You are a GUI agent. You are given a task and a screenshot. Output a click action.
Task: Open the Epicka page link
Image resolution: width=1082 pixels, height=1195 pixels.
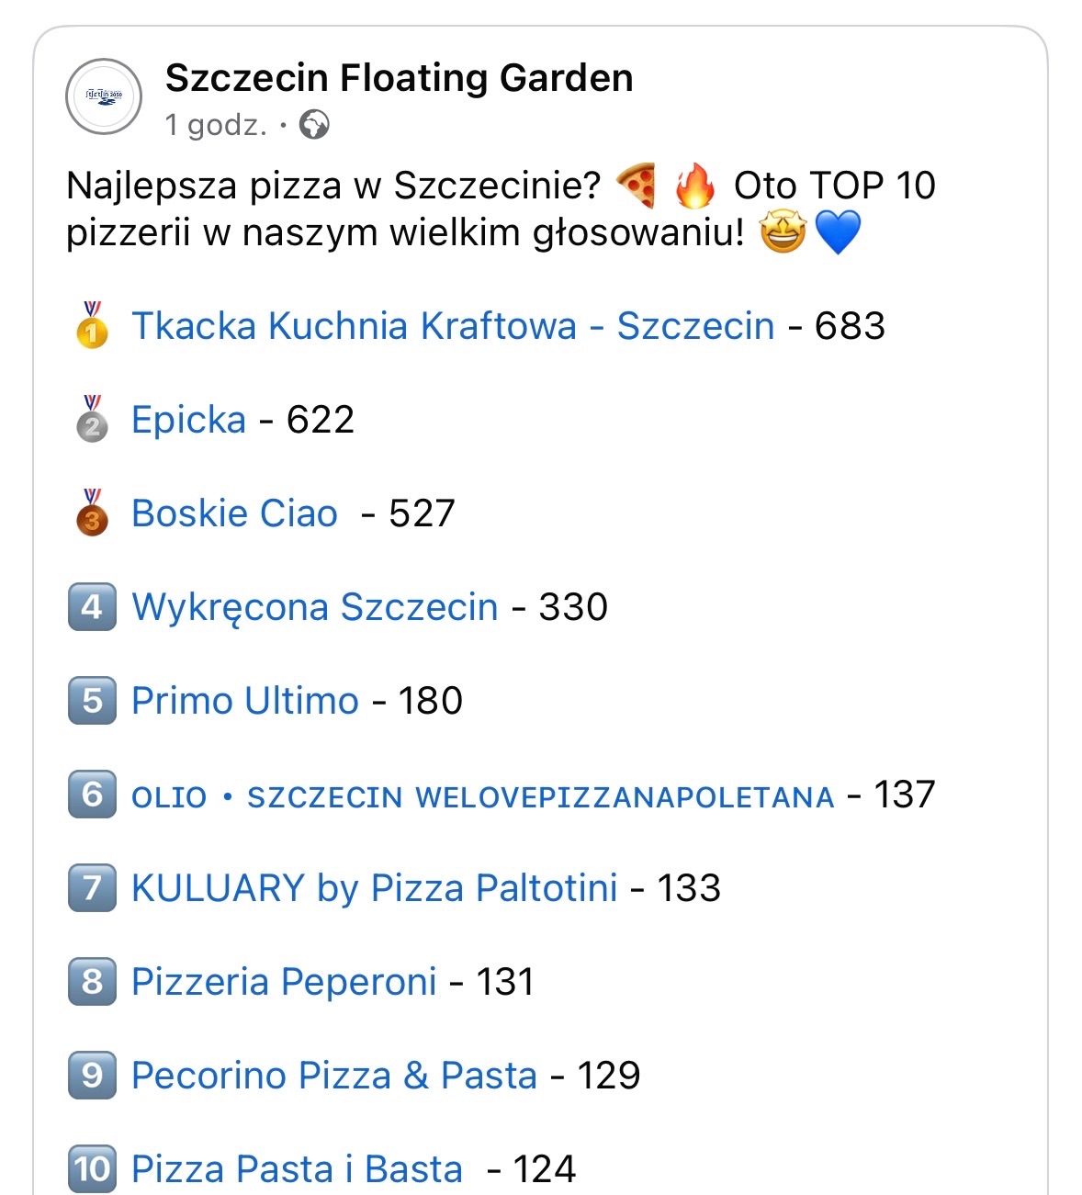click(x=188, y=420)
